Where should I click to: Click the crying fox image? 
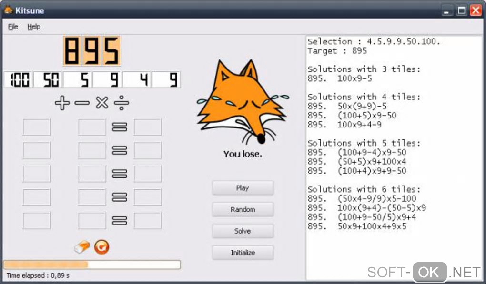click(x=243, y=102)
